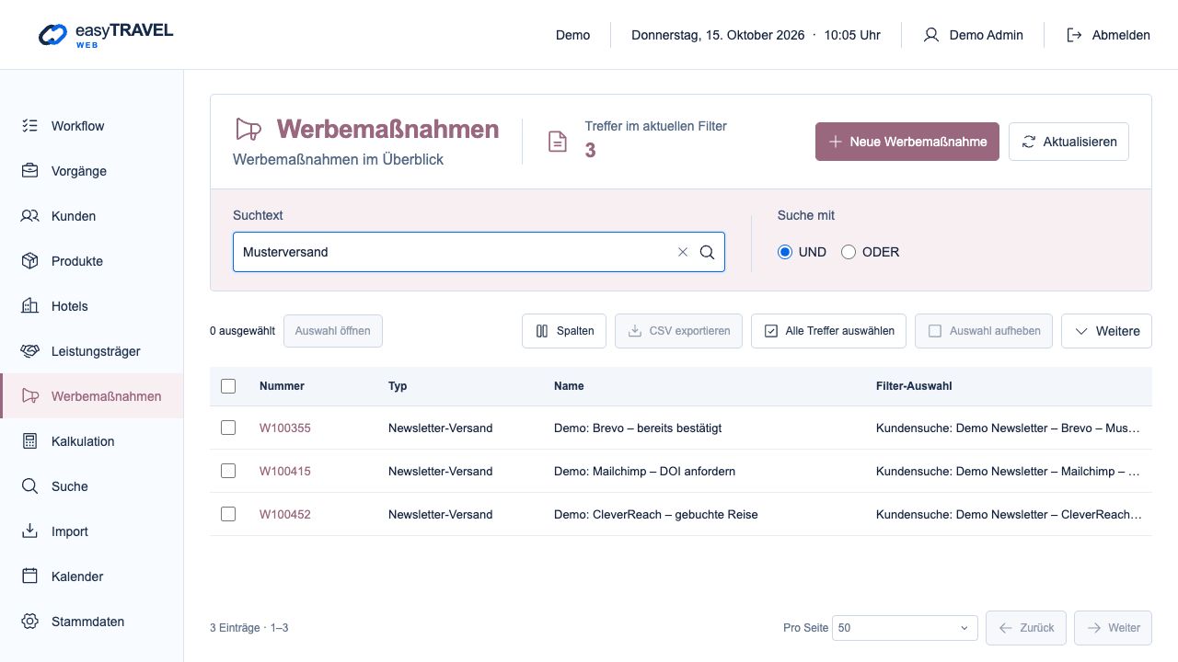Click the document icon next to Treffer count
Screen dimensions: 1178x662
click(557, 142)
